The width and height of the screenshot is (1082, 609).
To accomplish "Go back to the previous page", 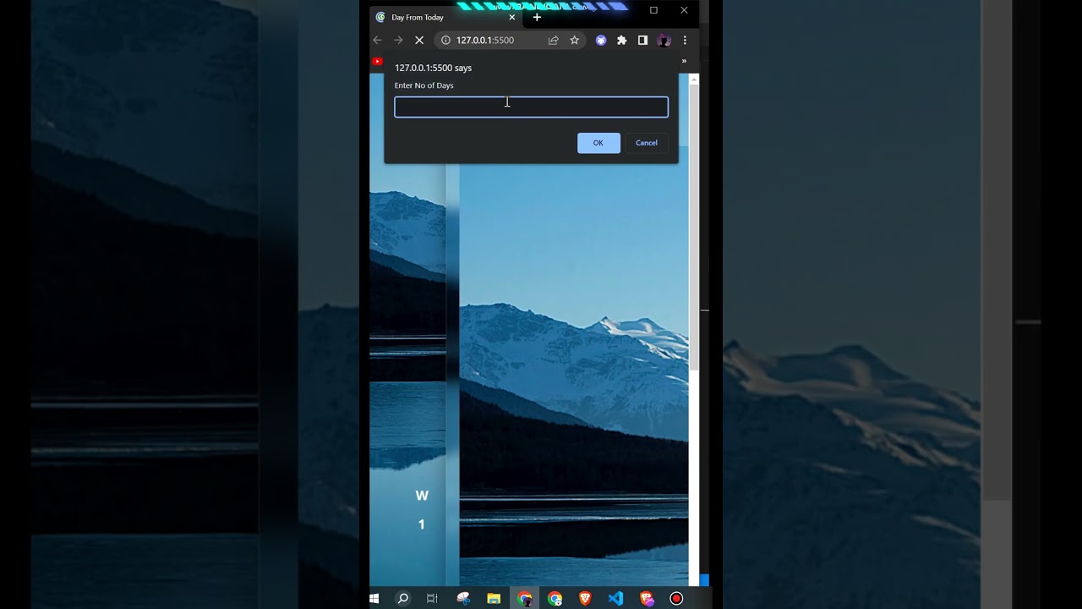I will [x=378, y=40].
